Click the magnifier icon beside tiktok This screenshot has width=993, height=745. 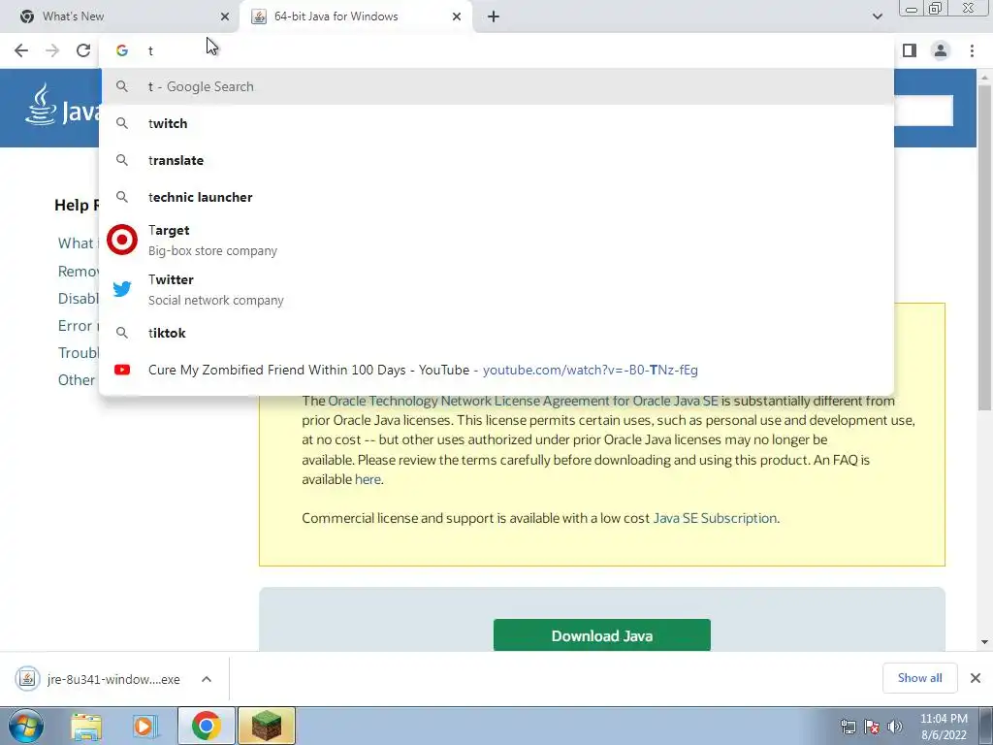(122, 334)
